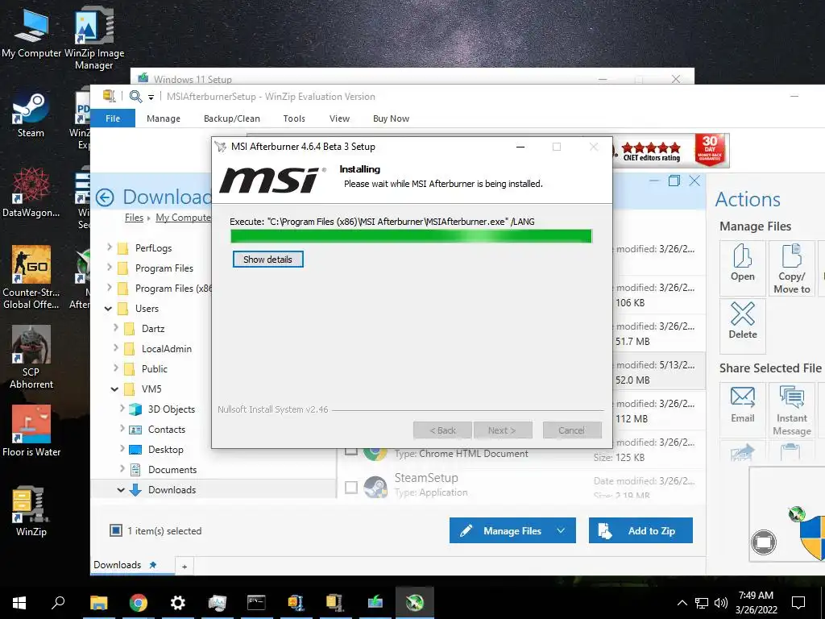Viewport: 825px width, 619px height.
Task: Follow the My Computer breadcrumb link
Action: click(183, 218)
